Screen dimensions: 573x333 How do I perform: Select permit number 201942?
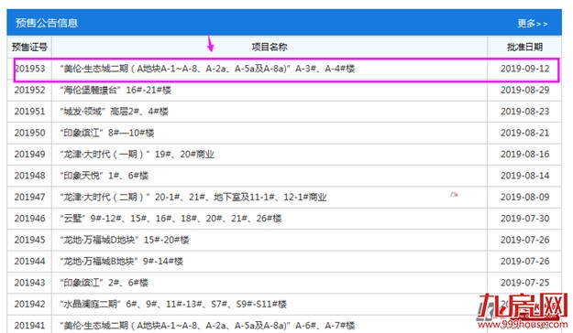[29, 305]
